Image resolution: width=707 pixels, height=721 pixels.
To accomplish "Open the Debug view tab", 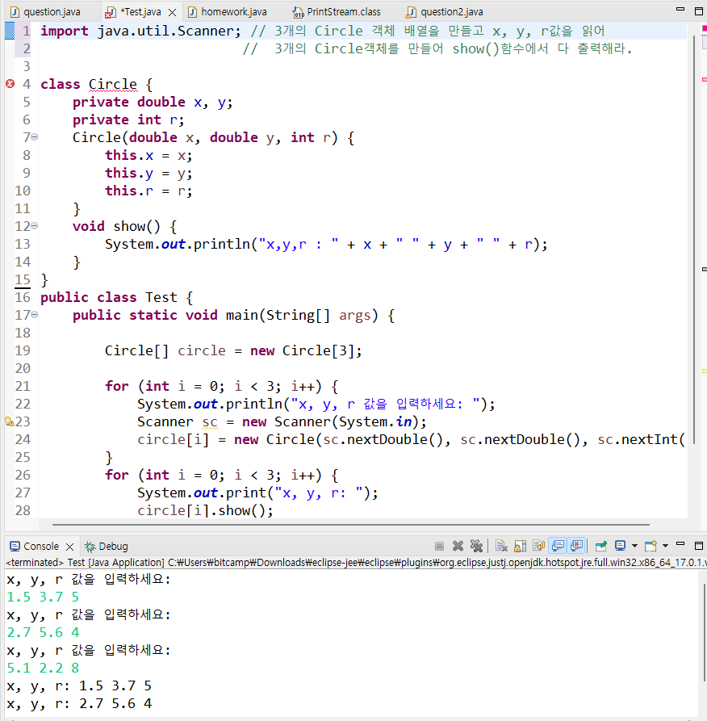I will pos(107,547).
